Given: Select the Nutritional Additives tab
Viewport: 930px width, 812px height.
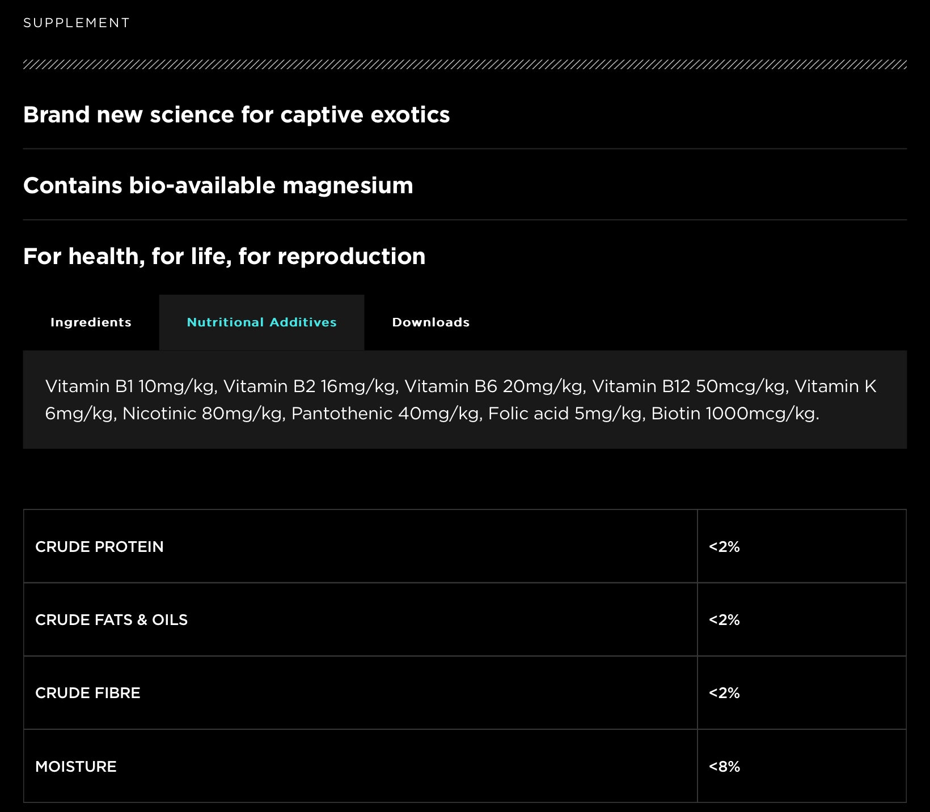Looking at the screenshot, I should 261,322.
